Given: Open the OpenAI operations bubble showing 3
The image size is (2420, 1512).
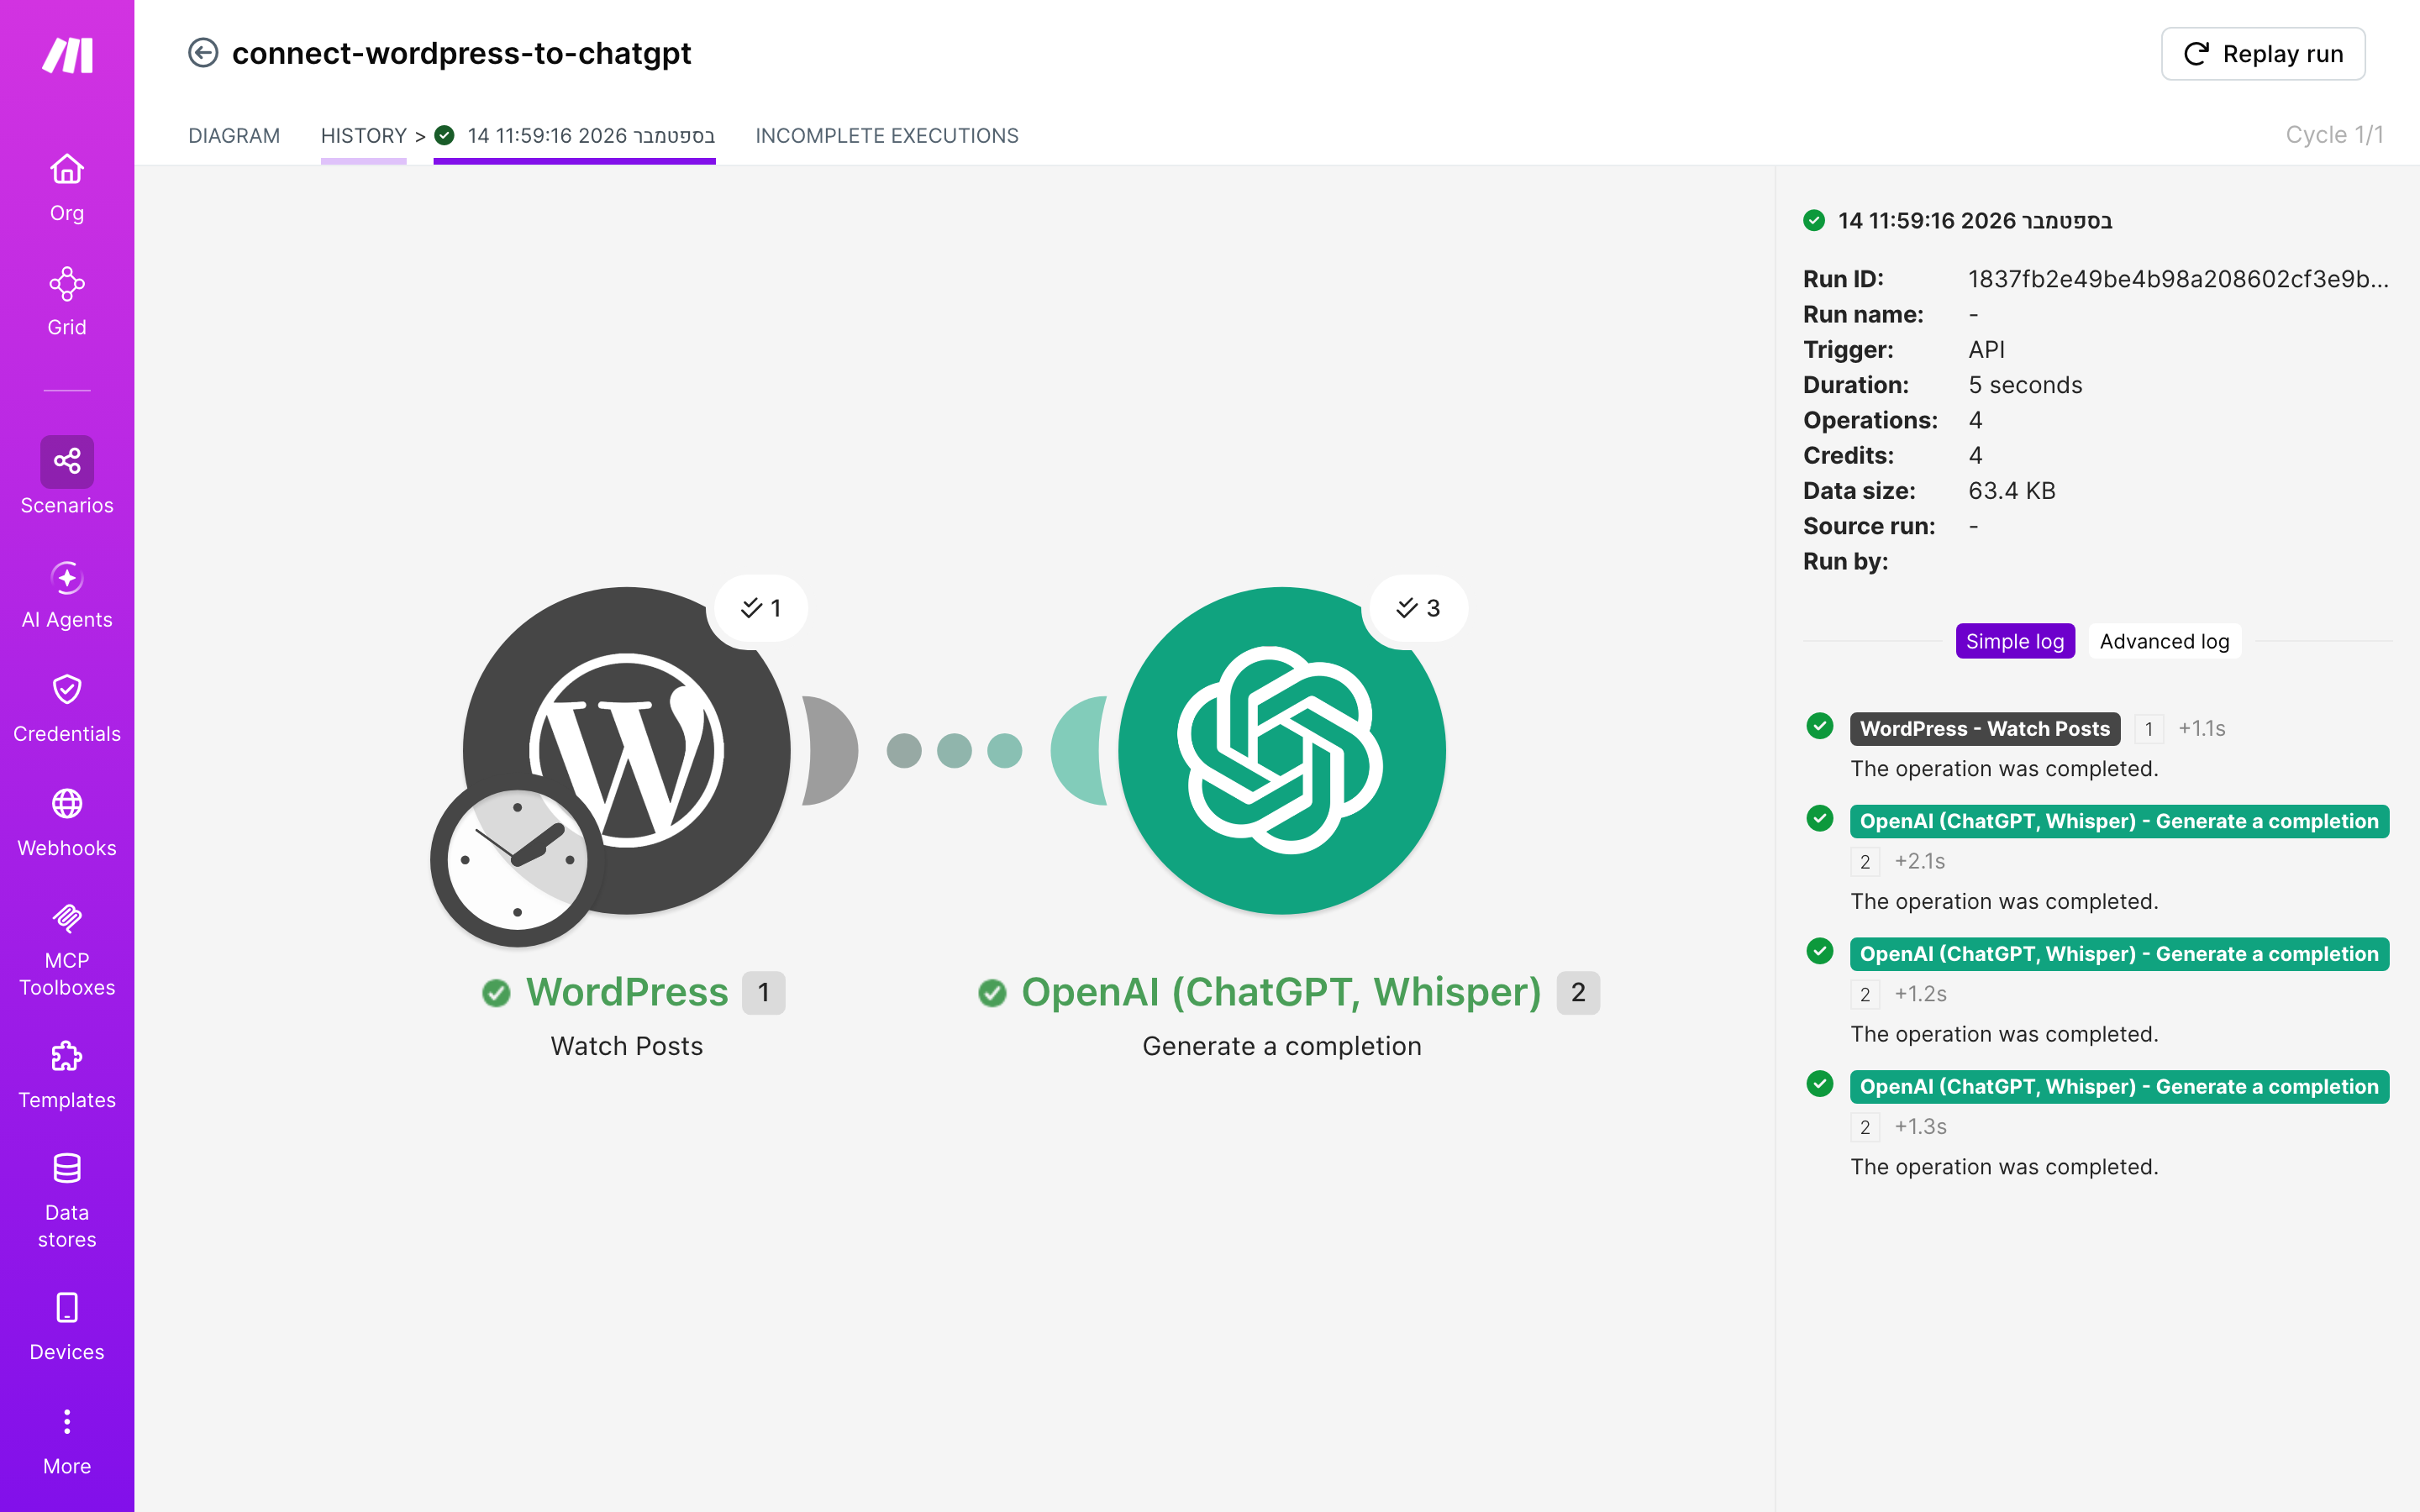Looking at the screenshot, I should click(x=1418, y=608).
